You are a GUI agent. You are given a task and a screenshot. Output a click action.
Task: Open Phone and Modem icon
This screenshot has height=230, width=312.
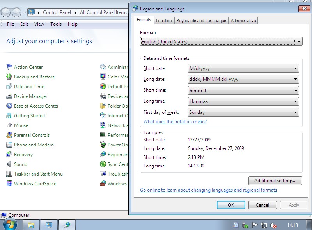[9, 145]
